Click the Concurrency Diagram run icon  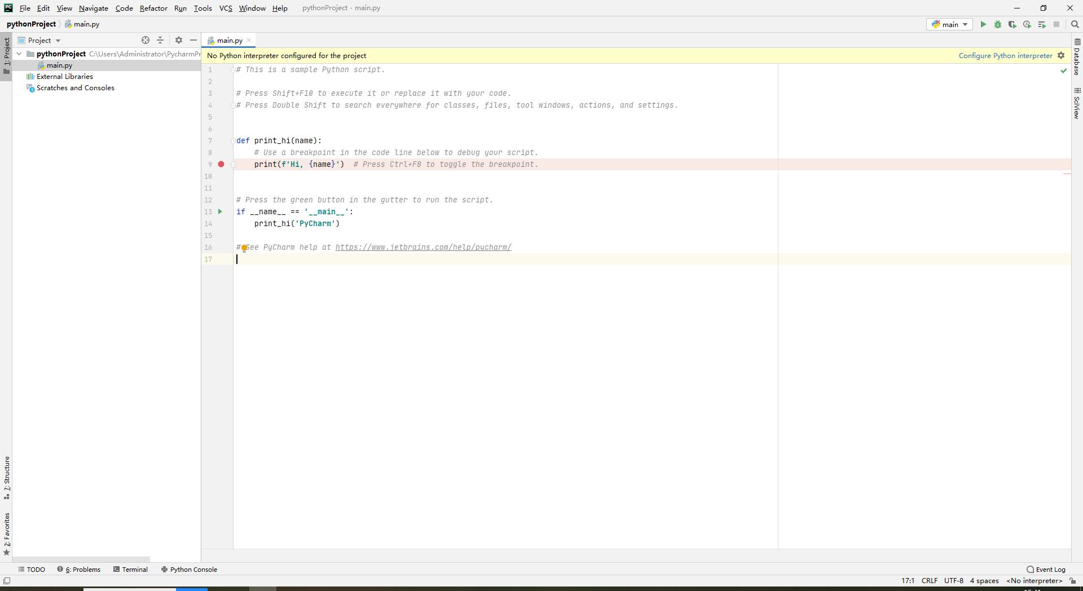coord(1041,24)
